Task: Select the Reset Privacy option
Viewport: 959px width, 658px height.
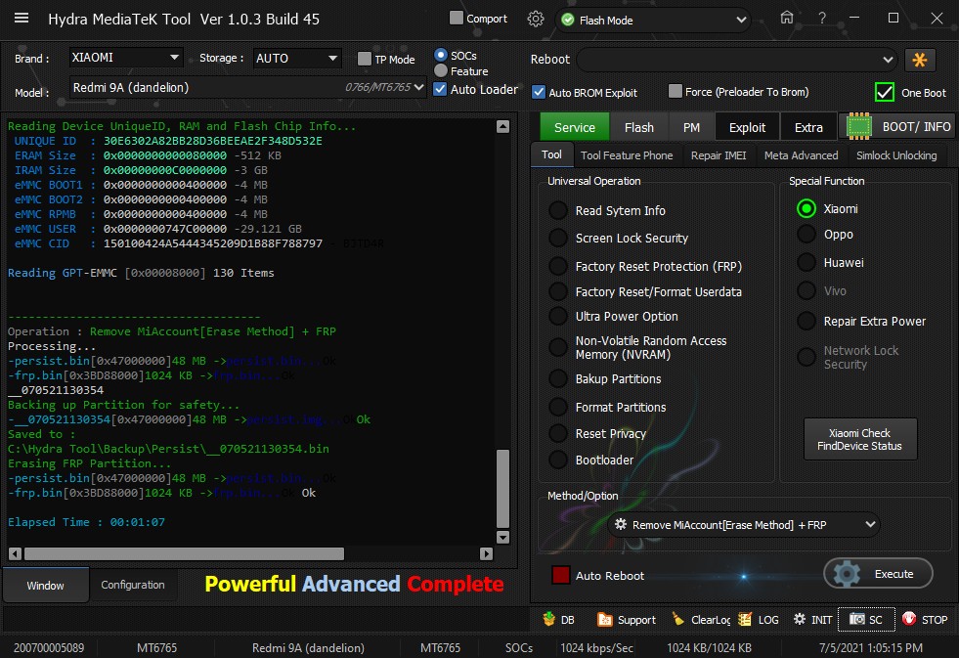Action: (x=558, y=433)
